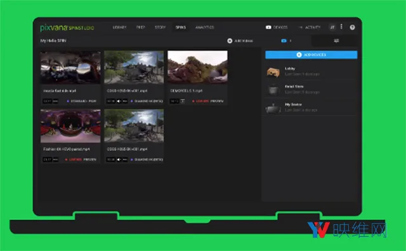Click the speaker icon on the top-row COGS card
The image size is (406, 251).
[x=119, y=101]
